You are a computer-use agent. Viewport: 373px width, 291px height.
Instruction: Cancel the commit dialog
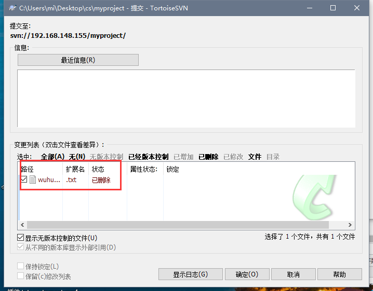pos(293,274)
